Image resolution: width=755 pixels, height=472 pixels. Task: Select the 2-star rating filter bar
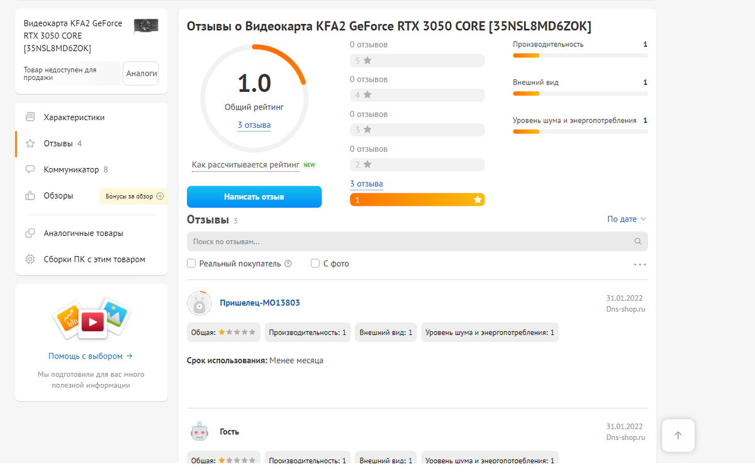pyautogui.click(x=417, y=164)
